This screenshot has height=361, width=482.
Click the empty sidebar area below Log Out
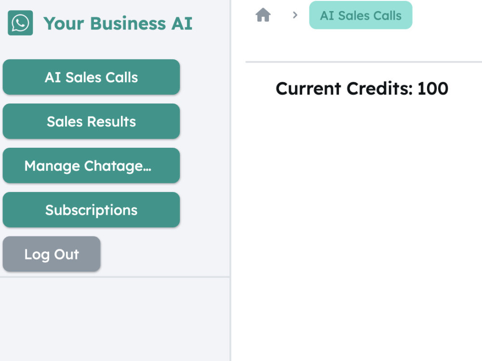point(115,319)
